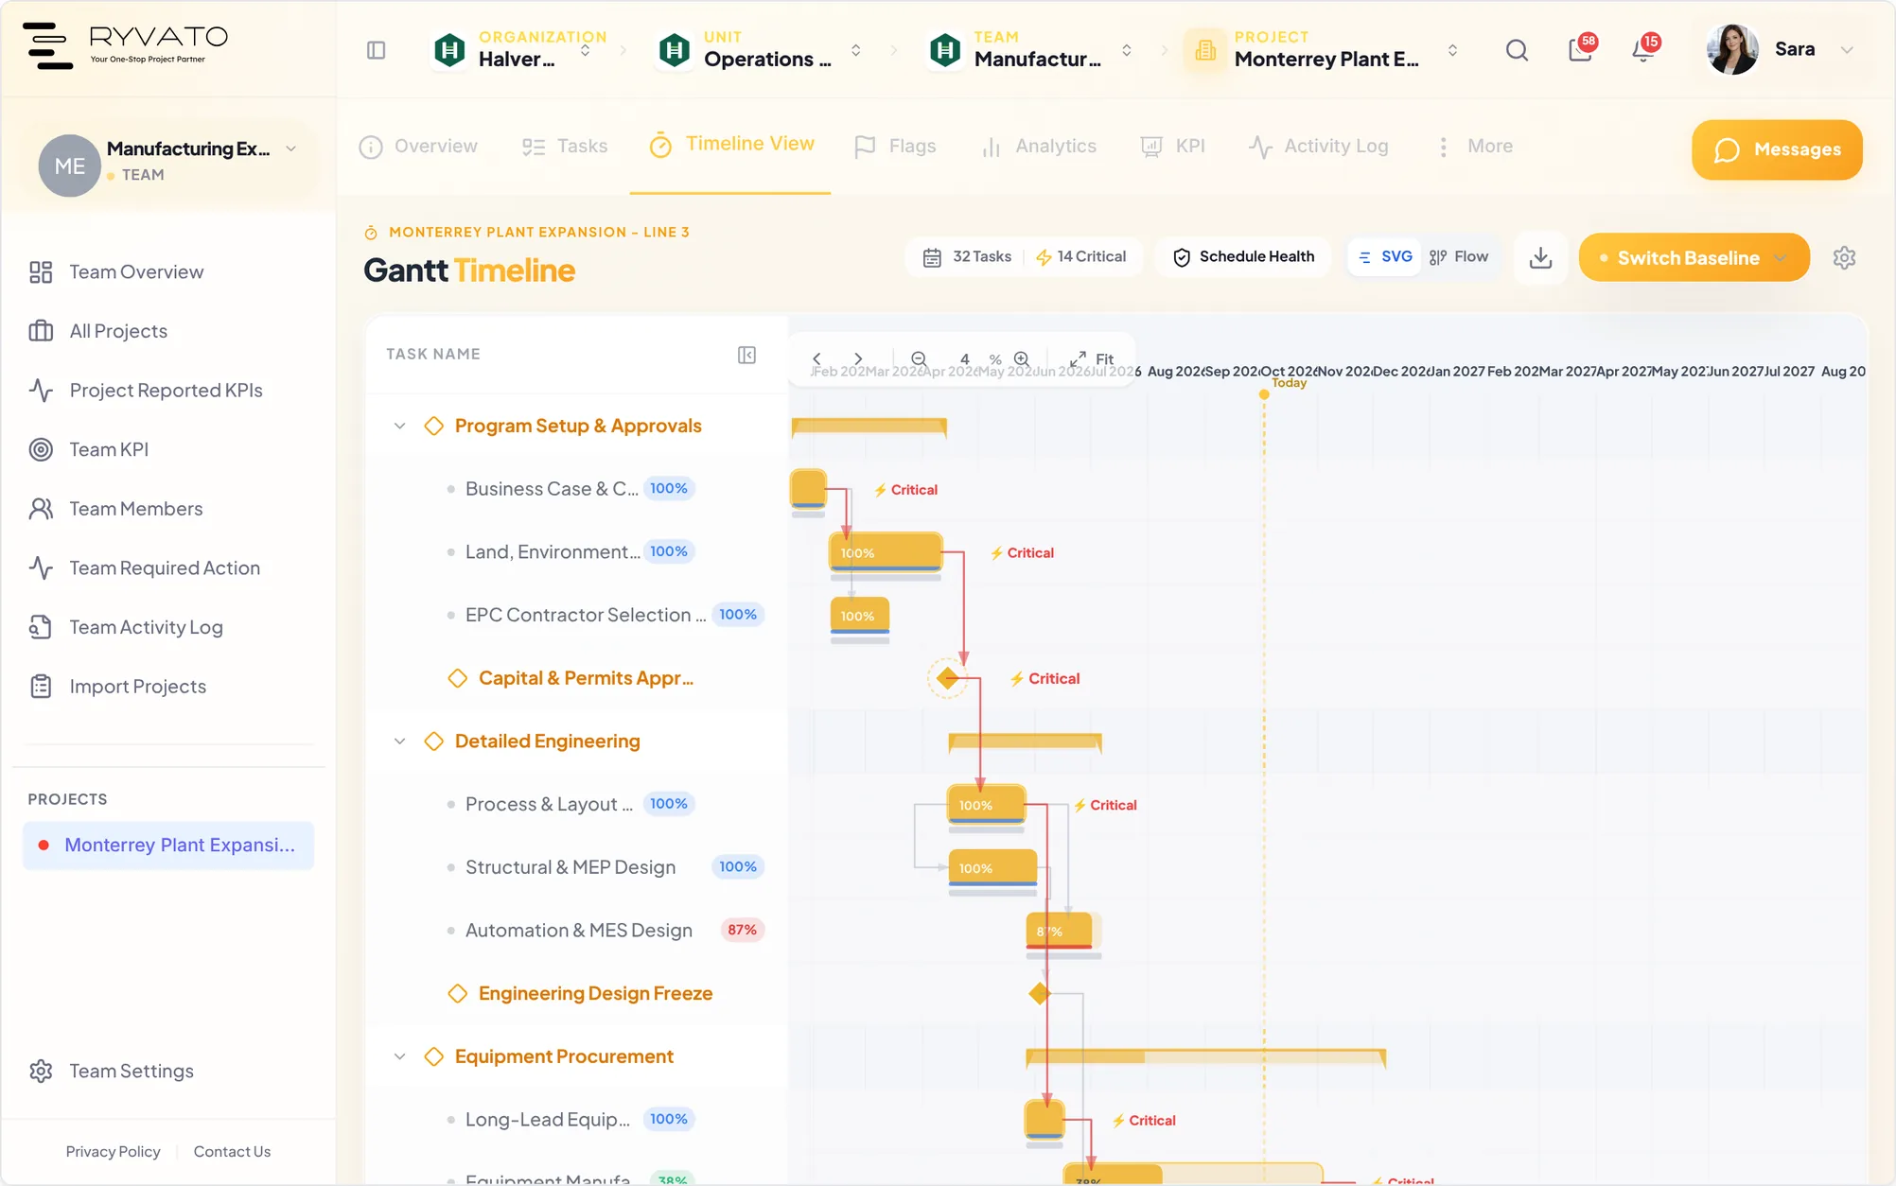
Task: Open notifications bell with 15 badge
Action: pos(1644,49)
